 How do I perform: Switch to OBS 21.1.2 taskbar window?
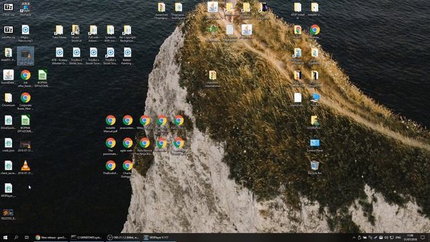click(x=123, y=237)
